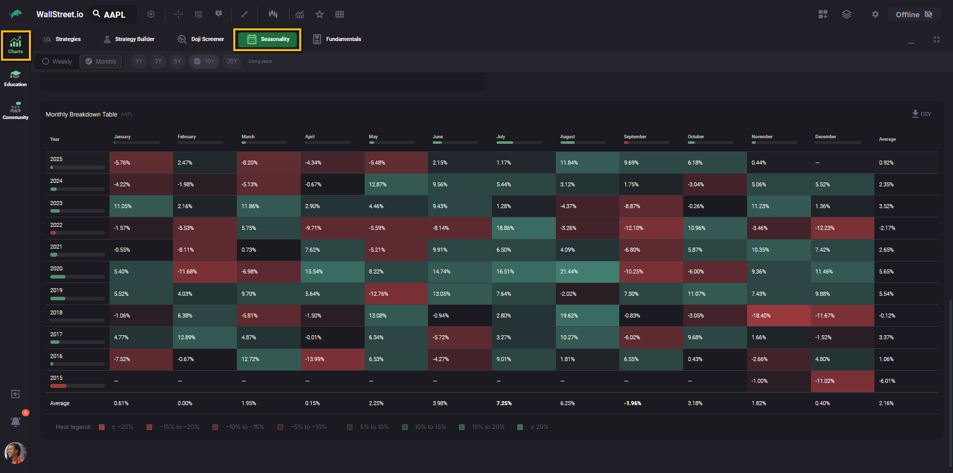Switch to the Fundamentals tab
The image size is (953, 473).
point(337,39)
